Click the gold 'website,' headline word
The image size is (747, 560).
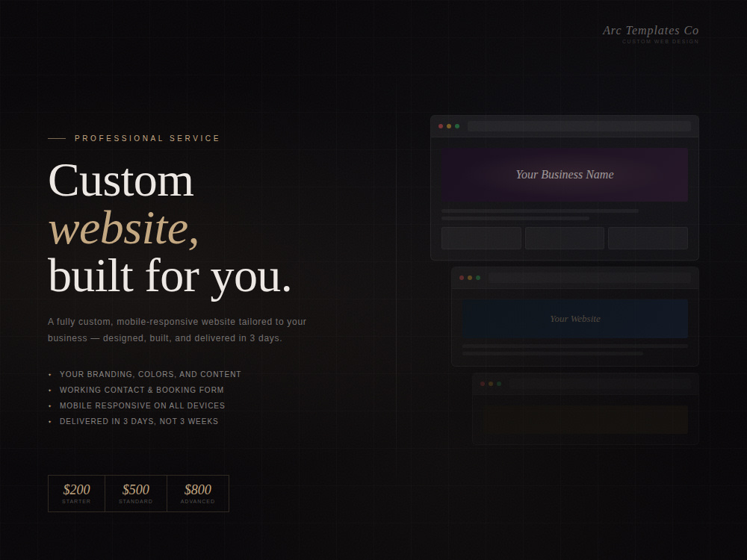tap(123, 228)
